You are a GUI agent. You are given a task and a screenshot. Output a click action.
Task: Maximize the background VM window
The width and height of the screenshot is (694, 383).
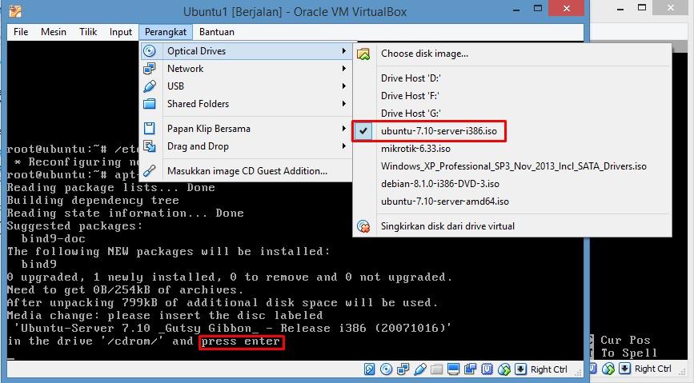(x=642, y=7)
